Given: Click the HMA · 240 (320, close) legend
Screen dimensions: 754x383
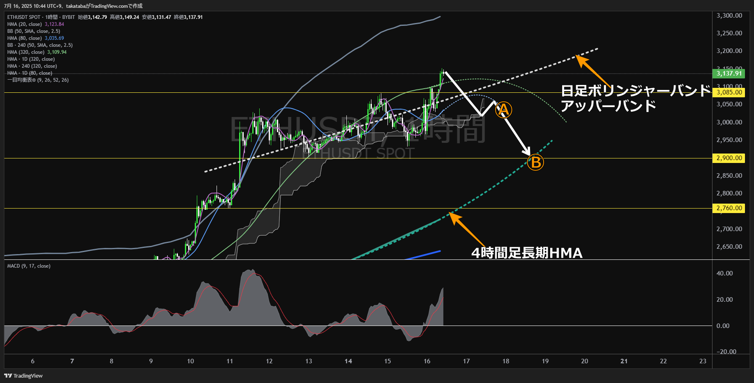Looking at the screenshot, I should [32, 66].
